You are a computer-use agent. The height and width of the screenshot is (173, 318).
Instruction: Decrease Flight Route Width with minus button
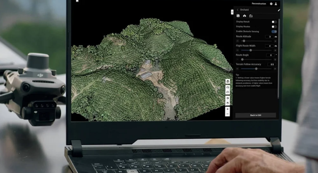pyautogui.click(x=237, y=50)
